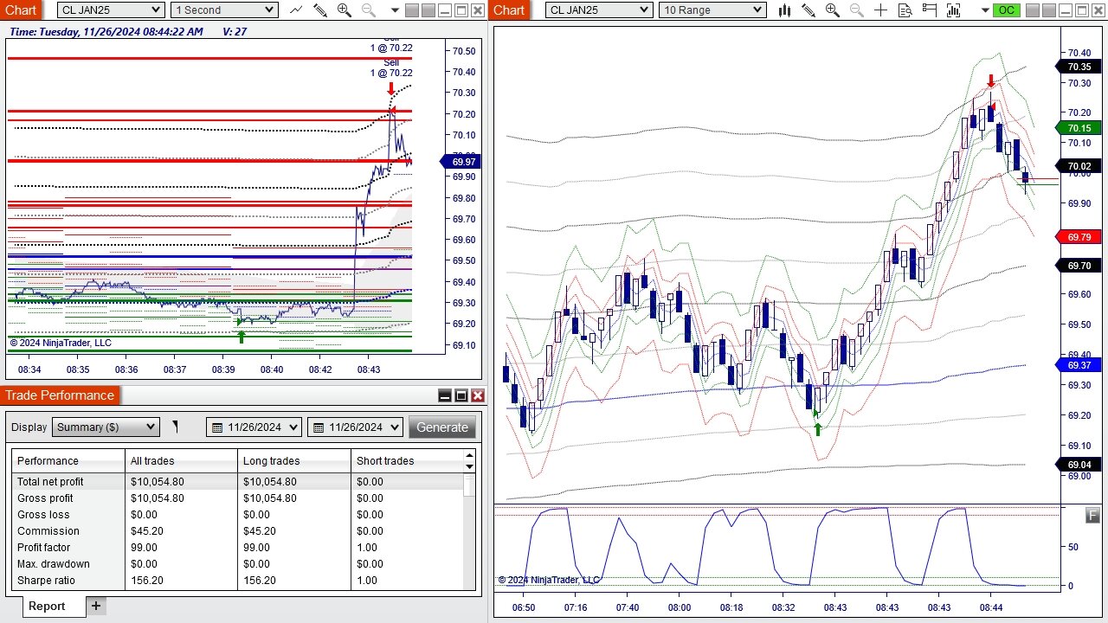Add a new tab with the plus button
Viewport: 1108px width, 623px height.
[x=96, y=606]
